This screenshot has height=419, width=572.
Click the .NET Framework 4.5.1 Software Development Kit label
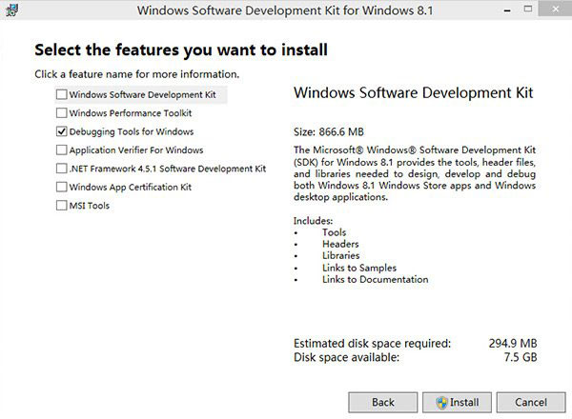(168, 169)
